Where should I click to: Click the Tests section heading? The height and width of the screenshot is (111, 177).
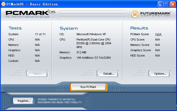pos(15,28)
